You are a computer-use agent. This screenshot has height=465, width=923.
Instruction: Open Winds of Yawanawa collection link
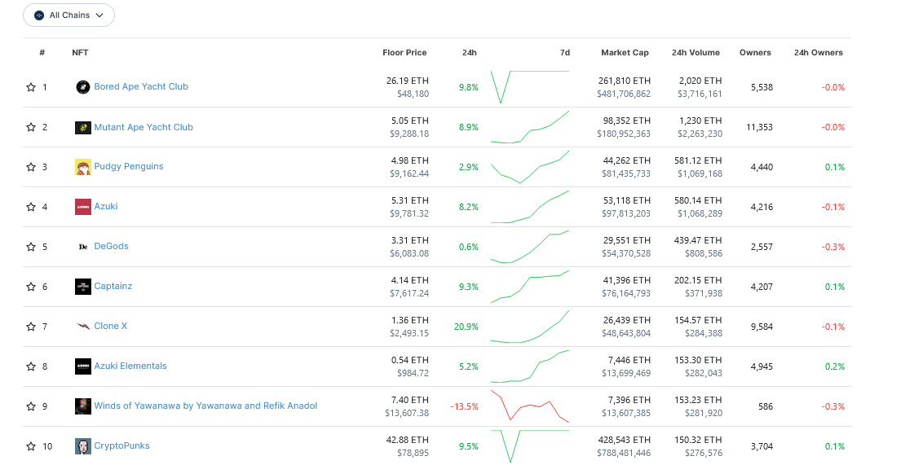205,406
